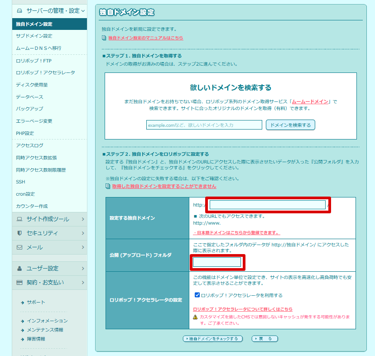
Task: Click the security shield icon
Action: (x=19, y=233)
